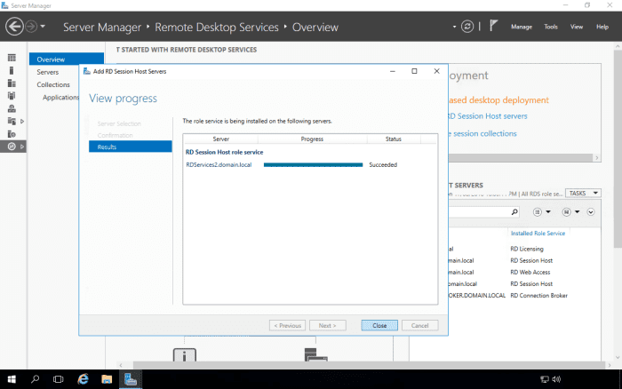Select the Results step in the wizard
Viewport: 622px width, 389px height.
tap(130, 147)
